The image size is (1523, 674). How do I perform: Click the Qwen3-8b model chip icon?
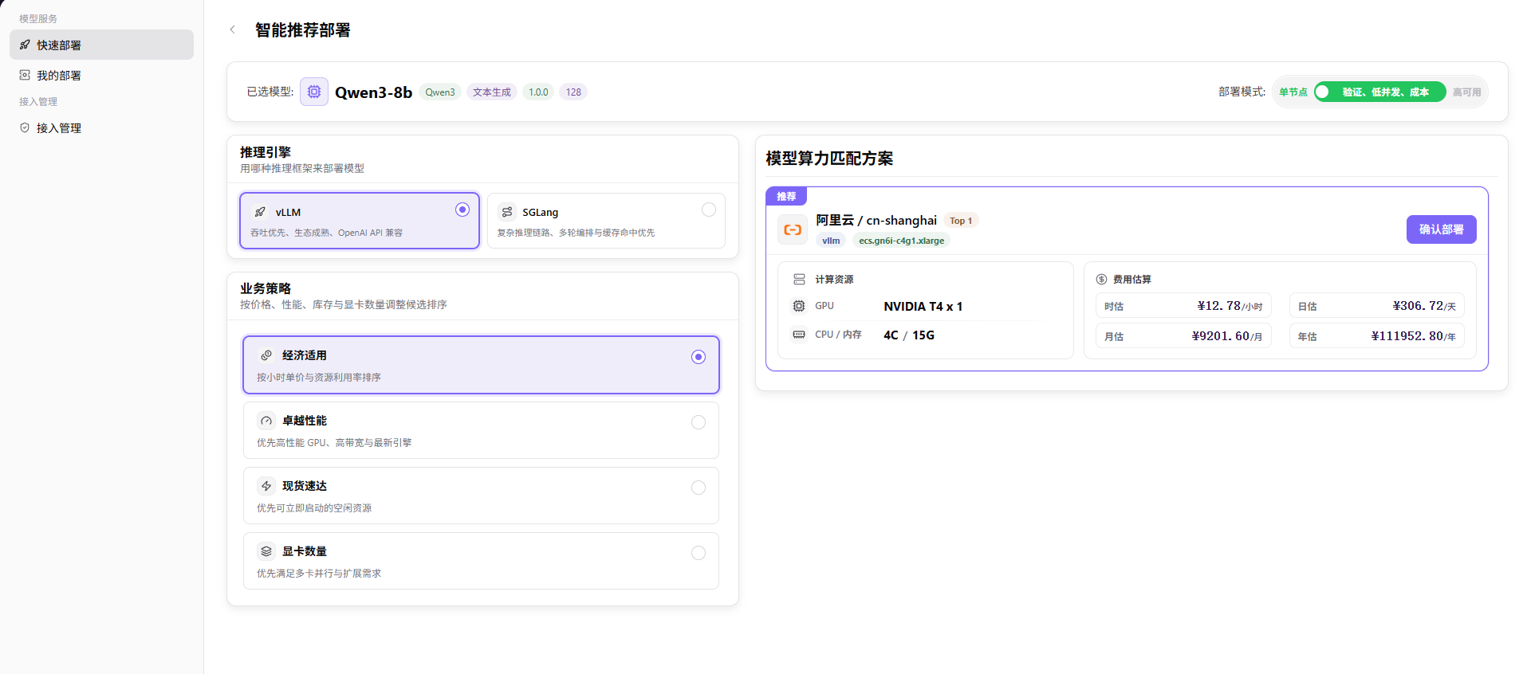[x=314, y=92]
